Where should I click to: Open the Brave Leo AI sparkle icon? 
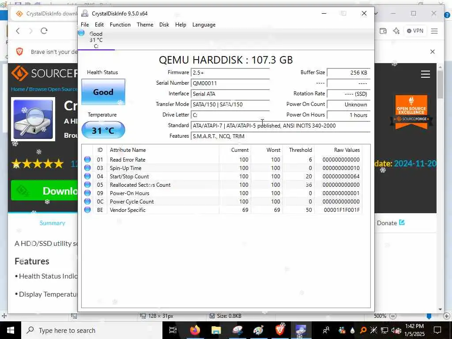coord(396,31)
